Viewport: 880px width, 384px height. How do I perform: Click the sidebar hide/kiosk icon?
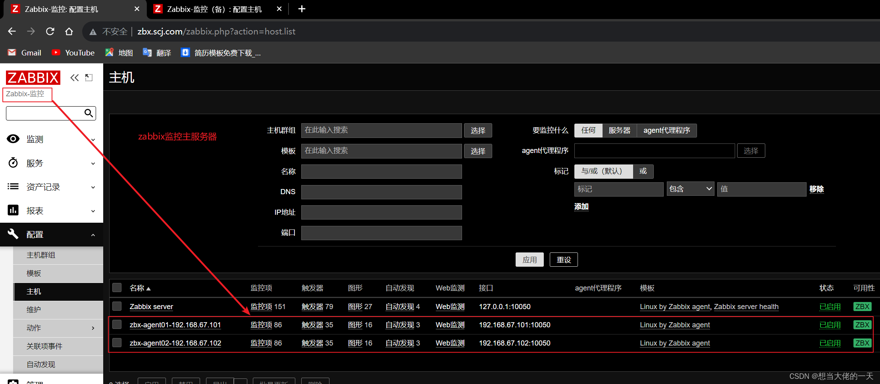point(89,78)
